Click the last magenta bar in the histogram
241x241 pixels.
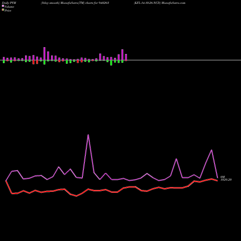click(126, 57)
